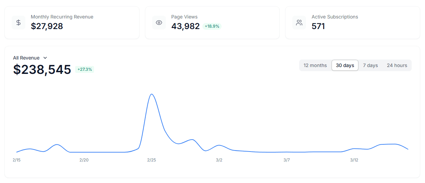Click the $238,545 total revenue figure

(42, 69)
